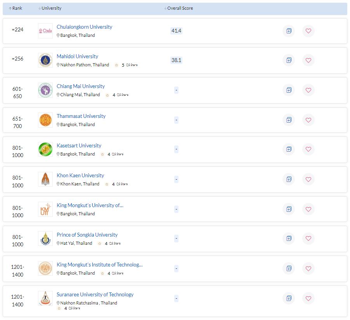The width and height of the screenshot is (350, 320).
Task: Click compare icon for Khon Kaen University
Action: coord(289,179)
